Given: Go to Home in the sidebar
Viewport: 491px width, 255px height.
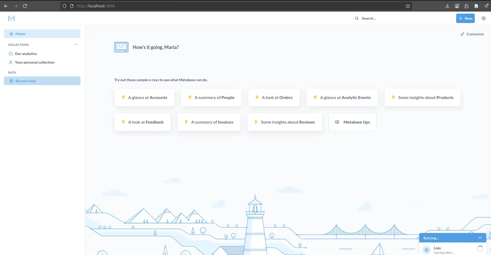Looking at the screenshot, I should coord(42,34).
